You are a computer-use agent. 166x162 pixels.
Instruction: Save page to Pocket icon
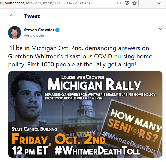point(127,3)
